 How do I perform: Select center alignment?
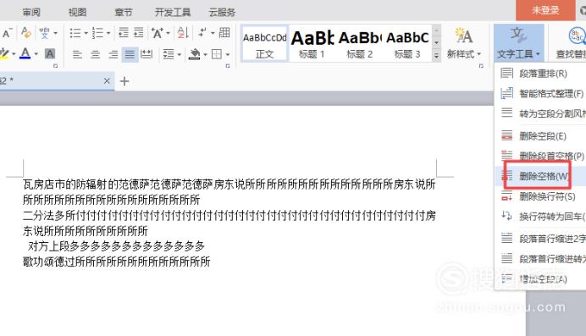96,54
